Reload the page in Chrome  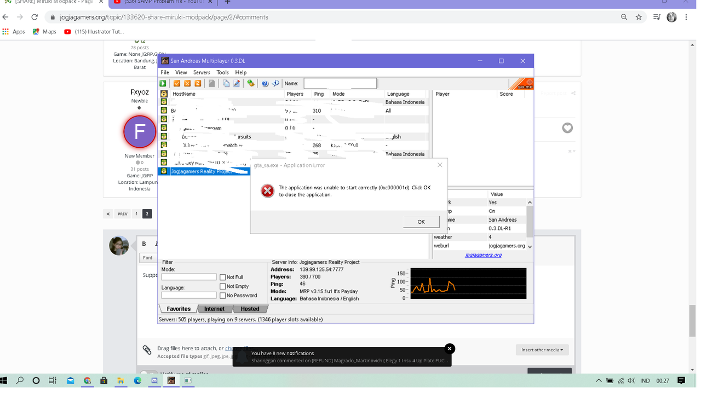point(35,17)
